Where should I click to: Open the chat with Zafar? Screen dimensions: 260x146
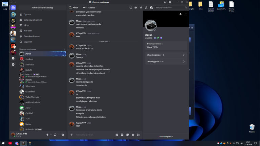click(x=42, y=108)
